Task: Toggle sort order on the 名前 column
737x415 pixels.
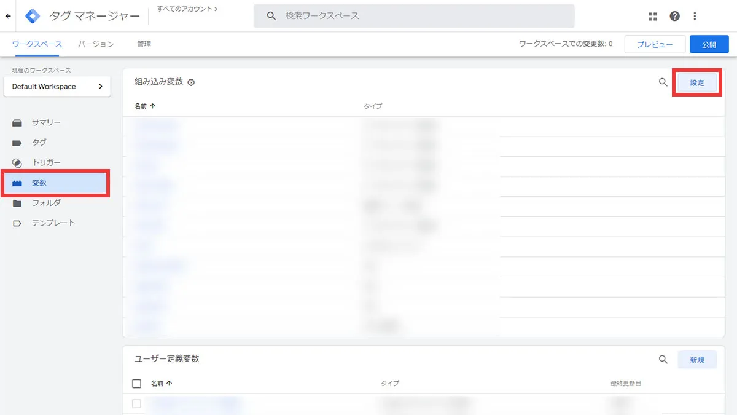Action: (146, 106)
